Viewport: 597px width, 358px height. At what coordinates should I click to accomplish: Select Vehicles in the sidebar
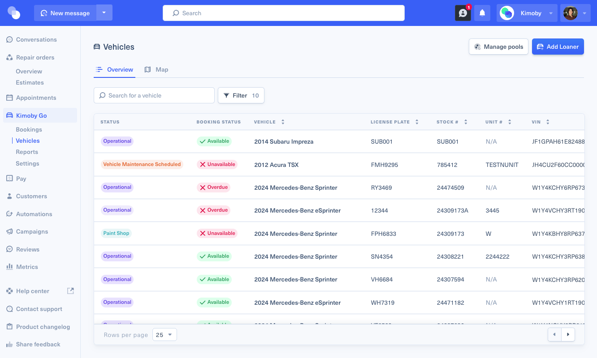[28, 141]
